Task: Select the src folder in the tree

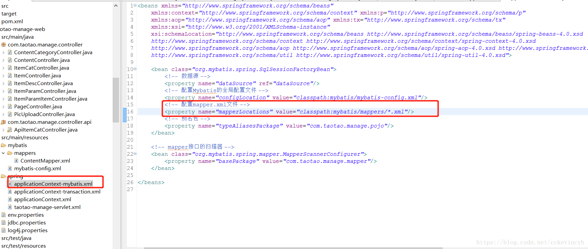Action: click(5, 6)
